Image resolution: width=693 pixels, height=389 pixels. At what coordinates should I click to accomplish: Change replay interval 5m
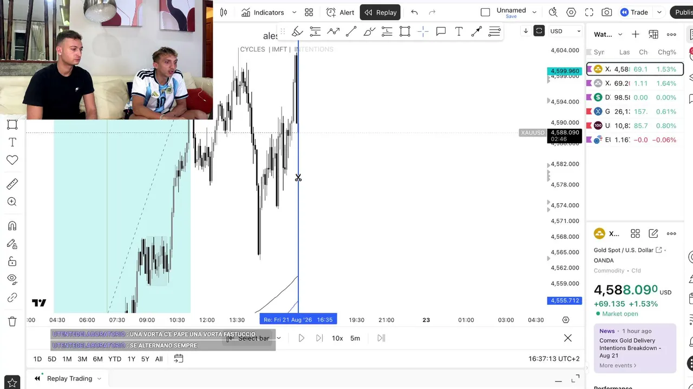point(355,338)
